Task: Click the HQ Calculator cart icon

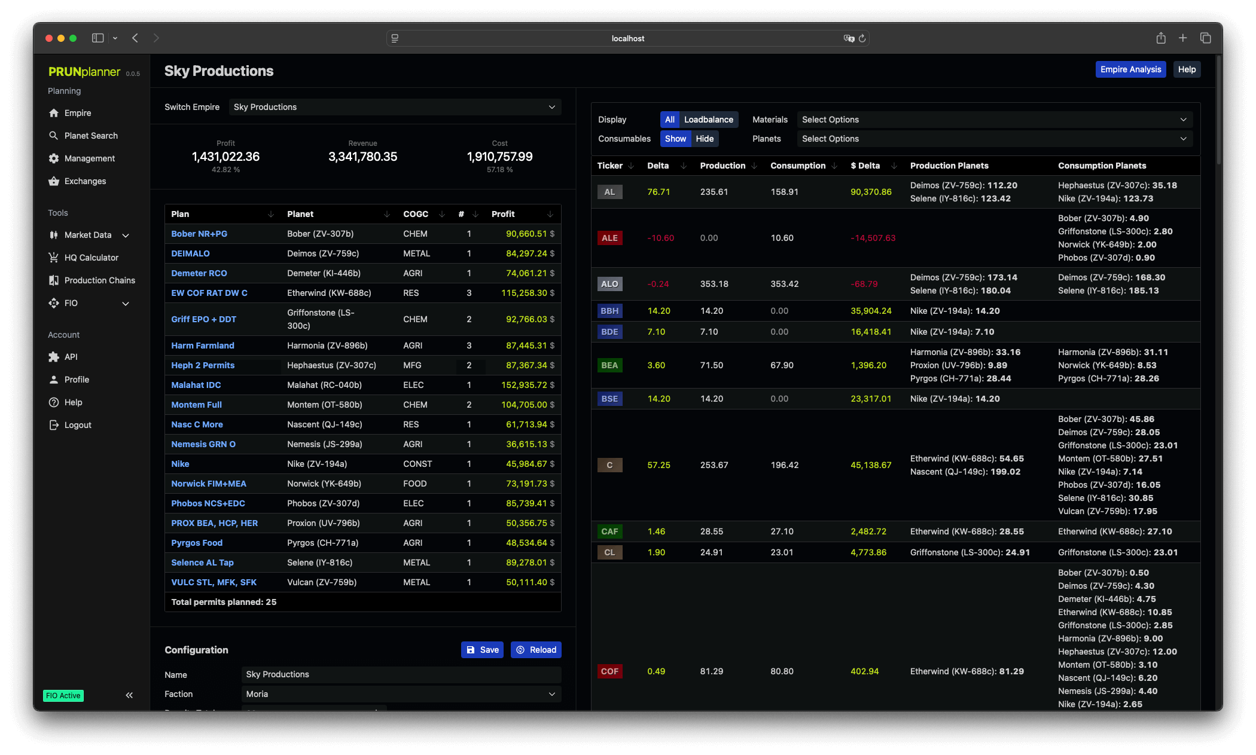Action: click(54, 258)
